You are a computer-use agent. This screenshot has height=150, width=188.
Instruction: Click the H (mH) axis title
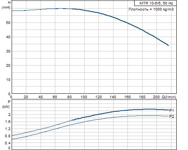pos(6,5)
